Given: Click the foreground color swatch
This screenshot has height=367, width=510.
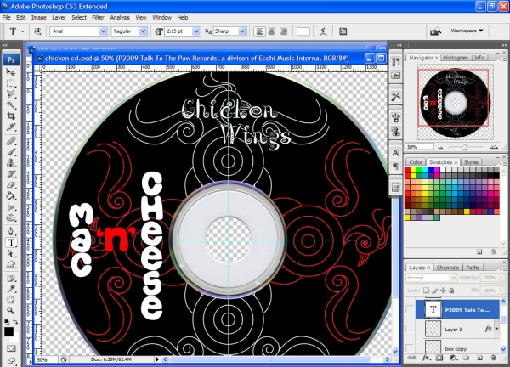Looking at the screenshot, I should (x=8, y=331).
